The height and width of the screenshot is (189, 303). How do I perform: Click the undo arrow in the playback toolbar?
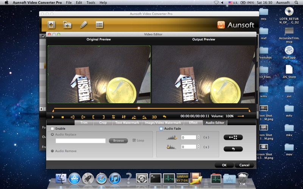coord(164,117)
